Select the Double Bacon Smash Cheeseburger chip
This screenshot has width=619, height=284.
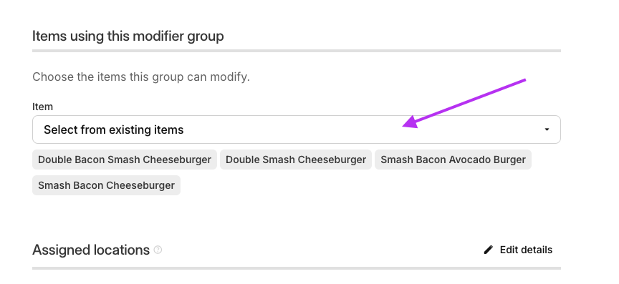(x=125, y=160)
